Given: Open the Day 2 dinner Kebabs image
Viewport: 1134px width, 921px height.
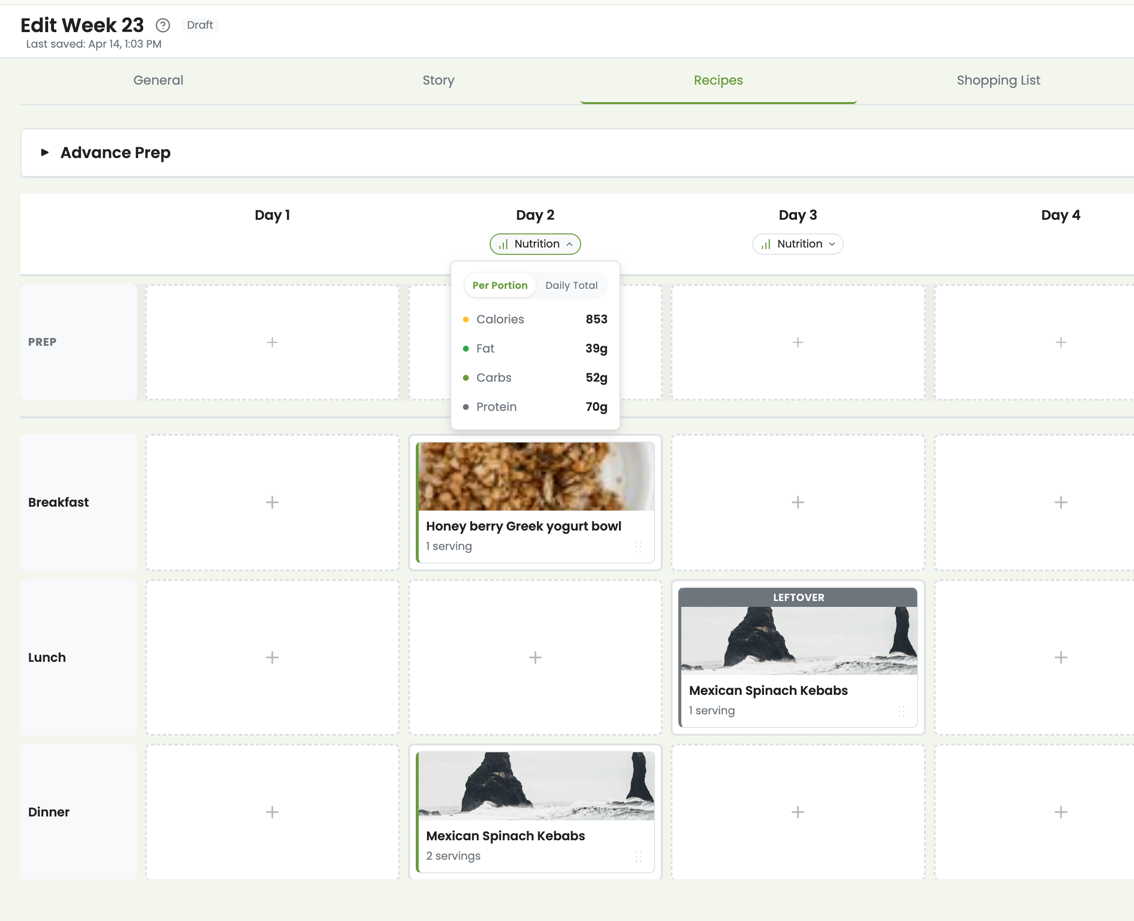Looking at the screenshot, I should click(536, 786).
